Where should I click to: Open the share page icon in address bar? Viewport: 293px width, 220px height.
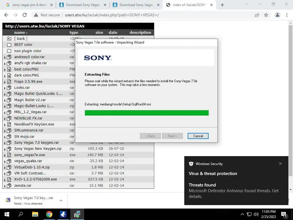[257, 15]
